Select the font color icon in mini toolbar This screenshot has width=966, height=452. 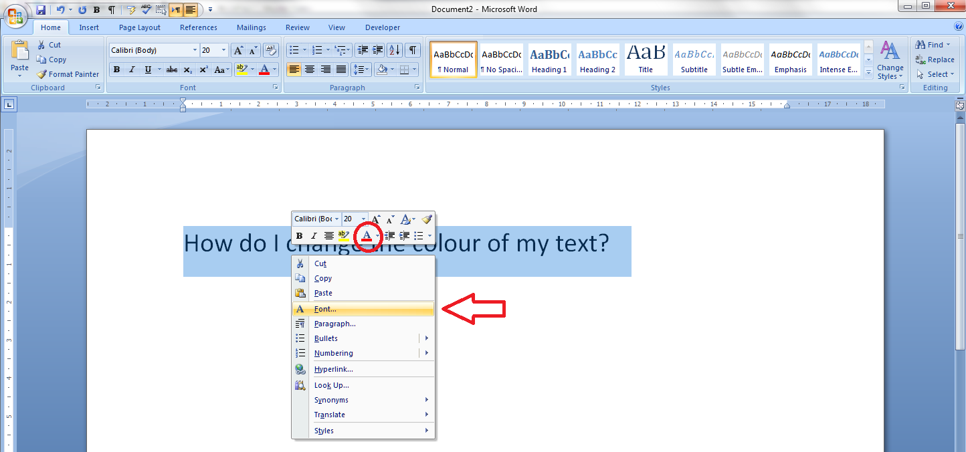[x=366, y=236]
